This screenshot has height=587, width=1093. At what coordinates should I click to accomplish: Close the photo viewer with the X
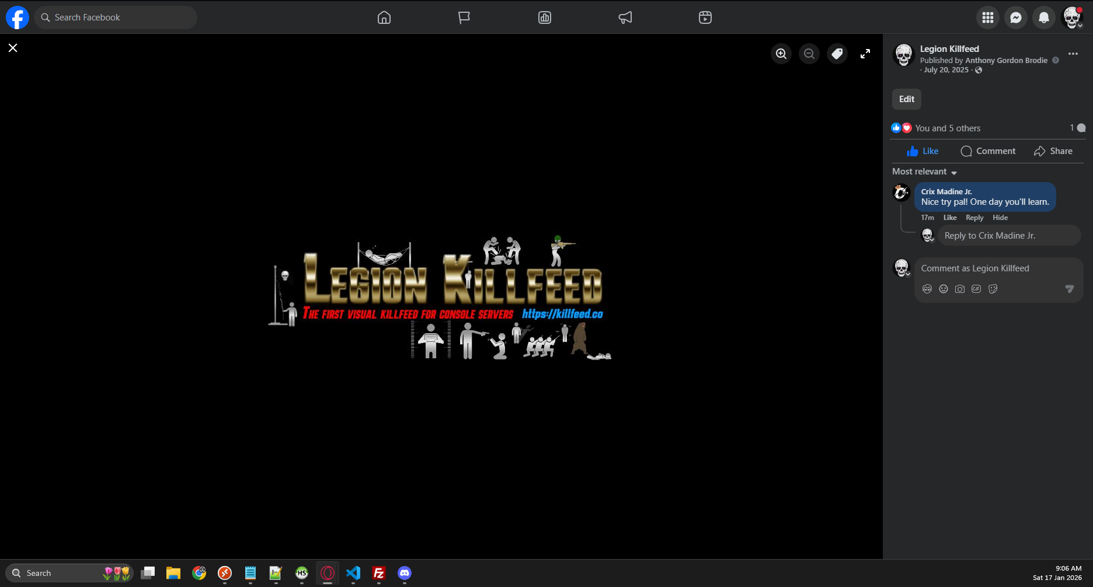(x=13, y=48)
